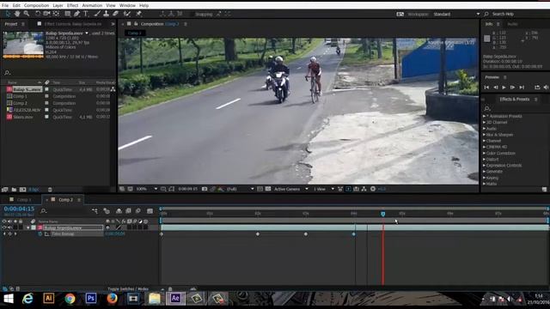Toggle the hide shy layers switch
The width and height of the screenshot is (550, 309).
coord(119,211)
